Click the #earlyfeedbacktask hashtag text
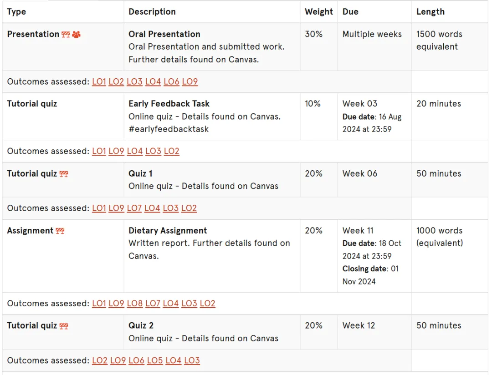492x375 pixels. click(x=169, y=129)
